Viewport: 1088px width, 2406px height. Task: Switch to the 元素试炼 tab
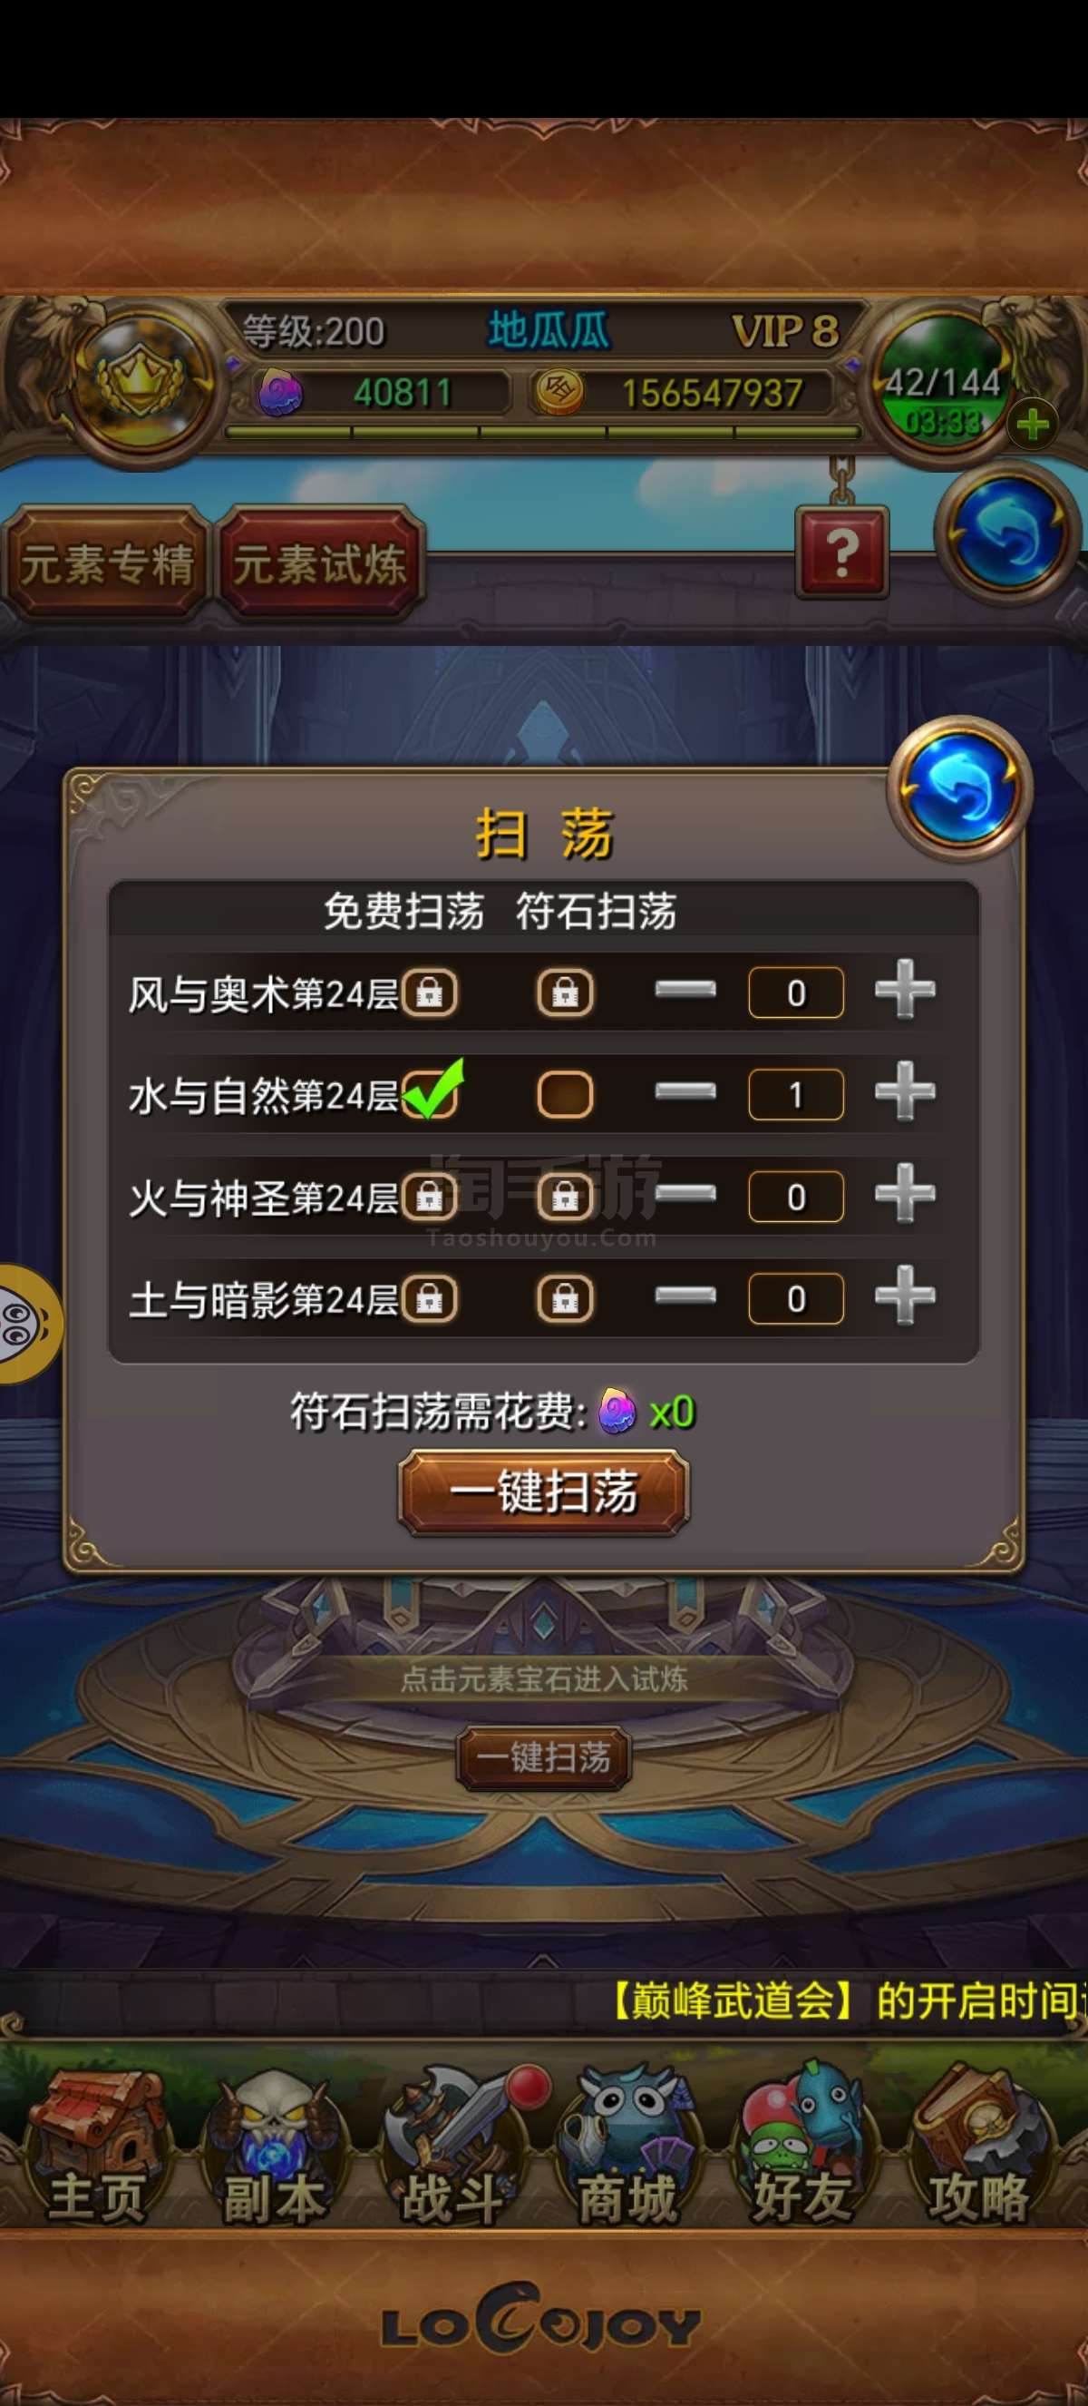(320, 563)
